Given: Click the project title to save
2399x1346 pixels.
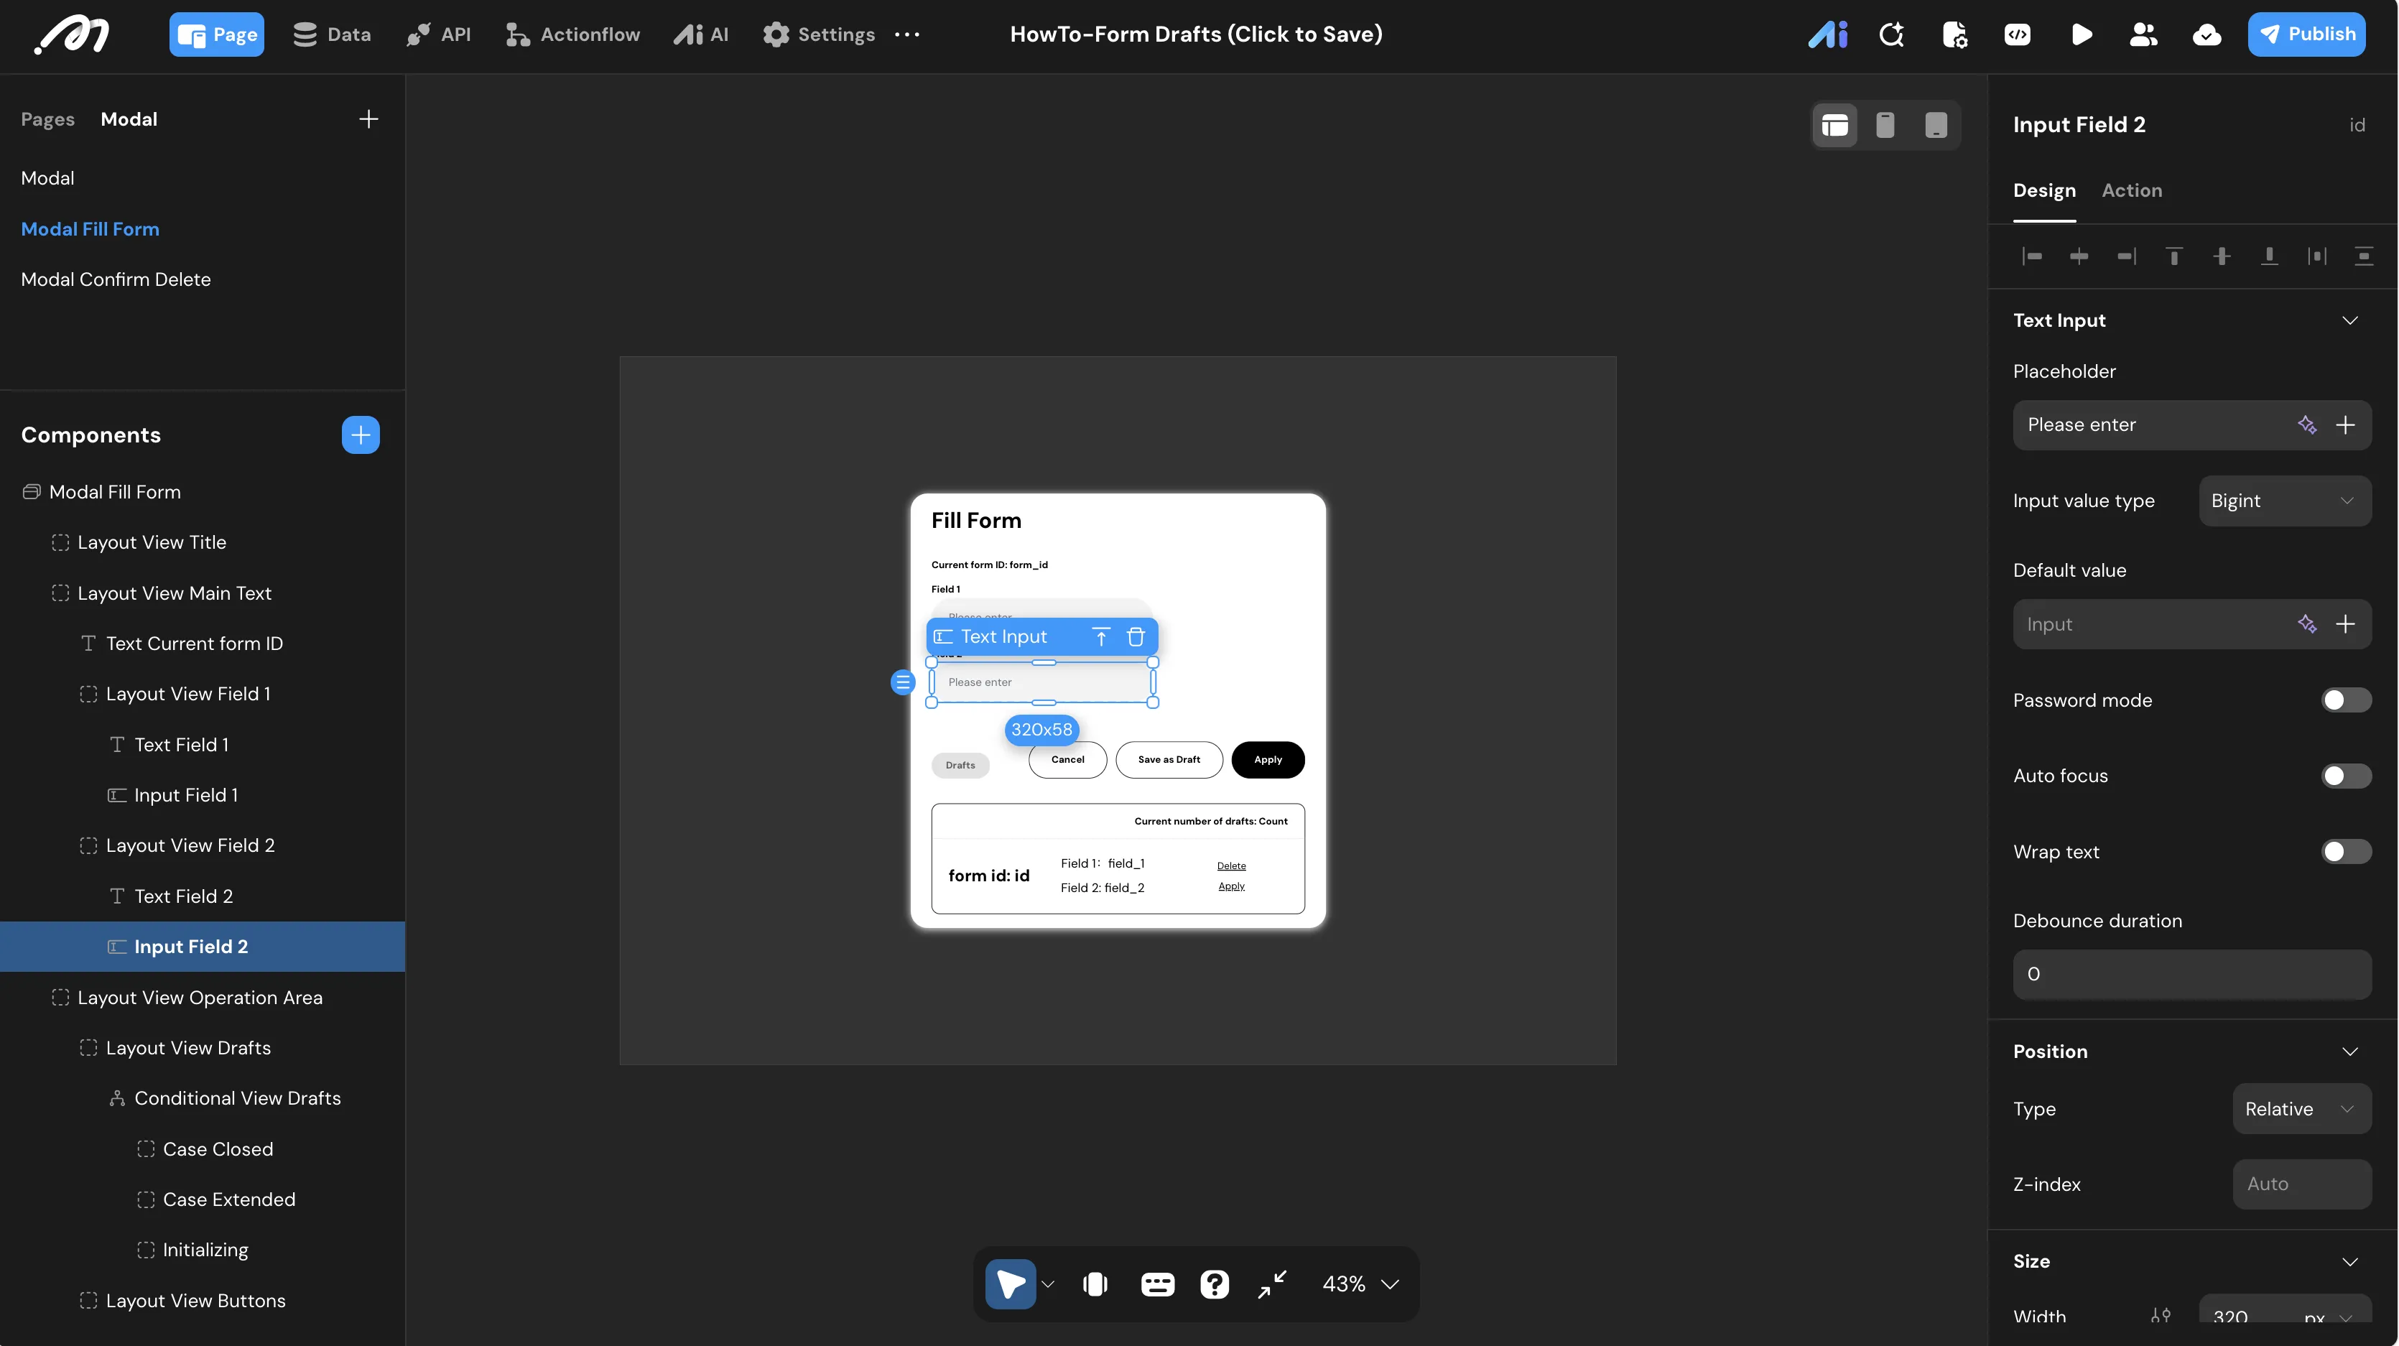Looking at the screenshot, I should pos(1195,34).
